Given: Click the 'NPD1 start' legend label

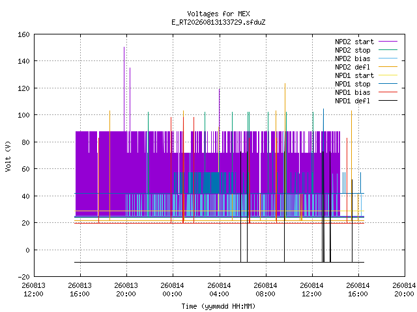Looking at the screenshot, I should (354, 75).
